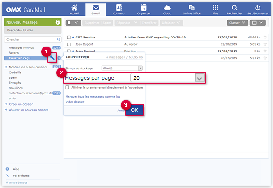
Task: Star the message dated 26/07/2019
Action: click(265, 58)
